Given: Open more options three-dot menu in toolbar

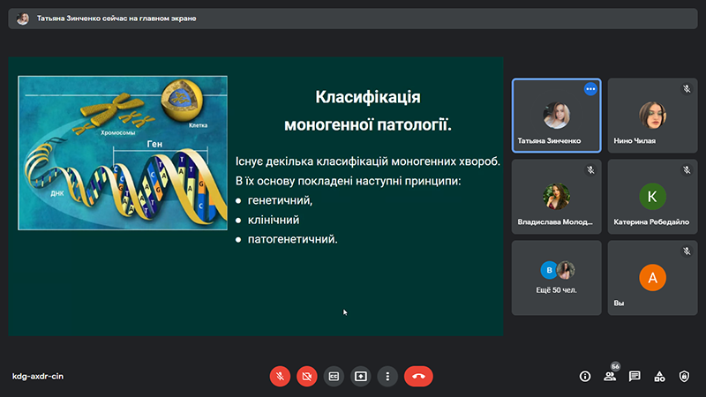Looking at the screenshot, I should click(387, 376).
